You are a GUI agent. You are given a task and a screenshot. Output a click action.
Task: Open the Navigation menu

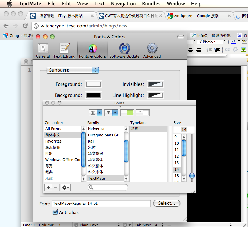[123, 4]
